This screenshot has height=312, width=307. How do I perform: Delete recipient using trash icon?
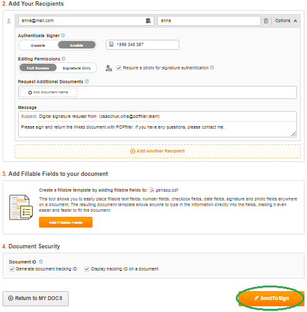point(266,21)
